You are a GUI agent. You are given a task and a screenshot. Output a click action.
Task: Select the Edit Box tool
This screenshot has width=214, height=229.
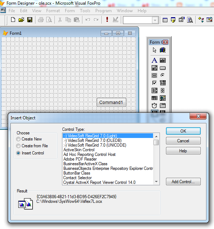click(x=154, y=68)
